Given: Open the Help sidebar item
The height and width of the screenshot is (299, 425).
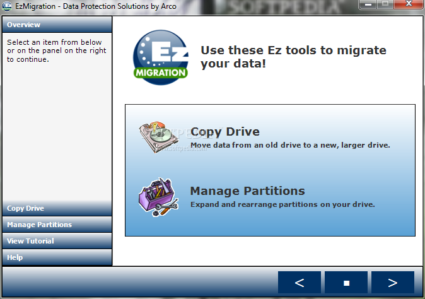Looking at the screenshot, I should (x=57, y=257).
